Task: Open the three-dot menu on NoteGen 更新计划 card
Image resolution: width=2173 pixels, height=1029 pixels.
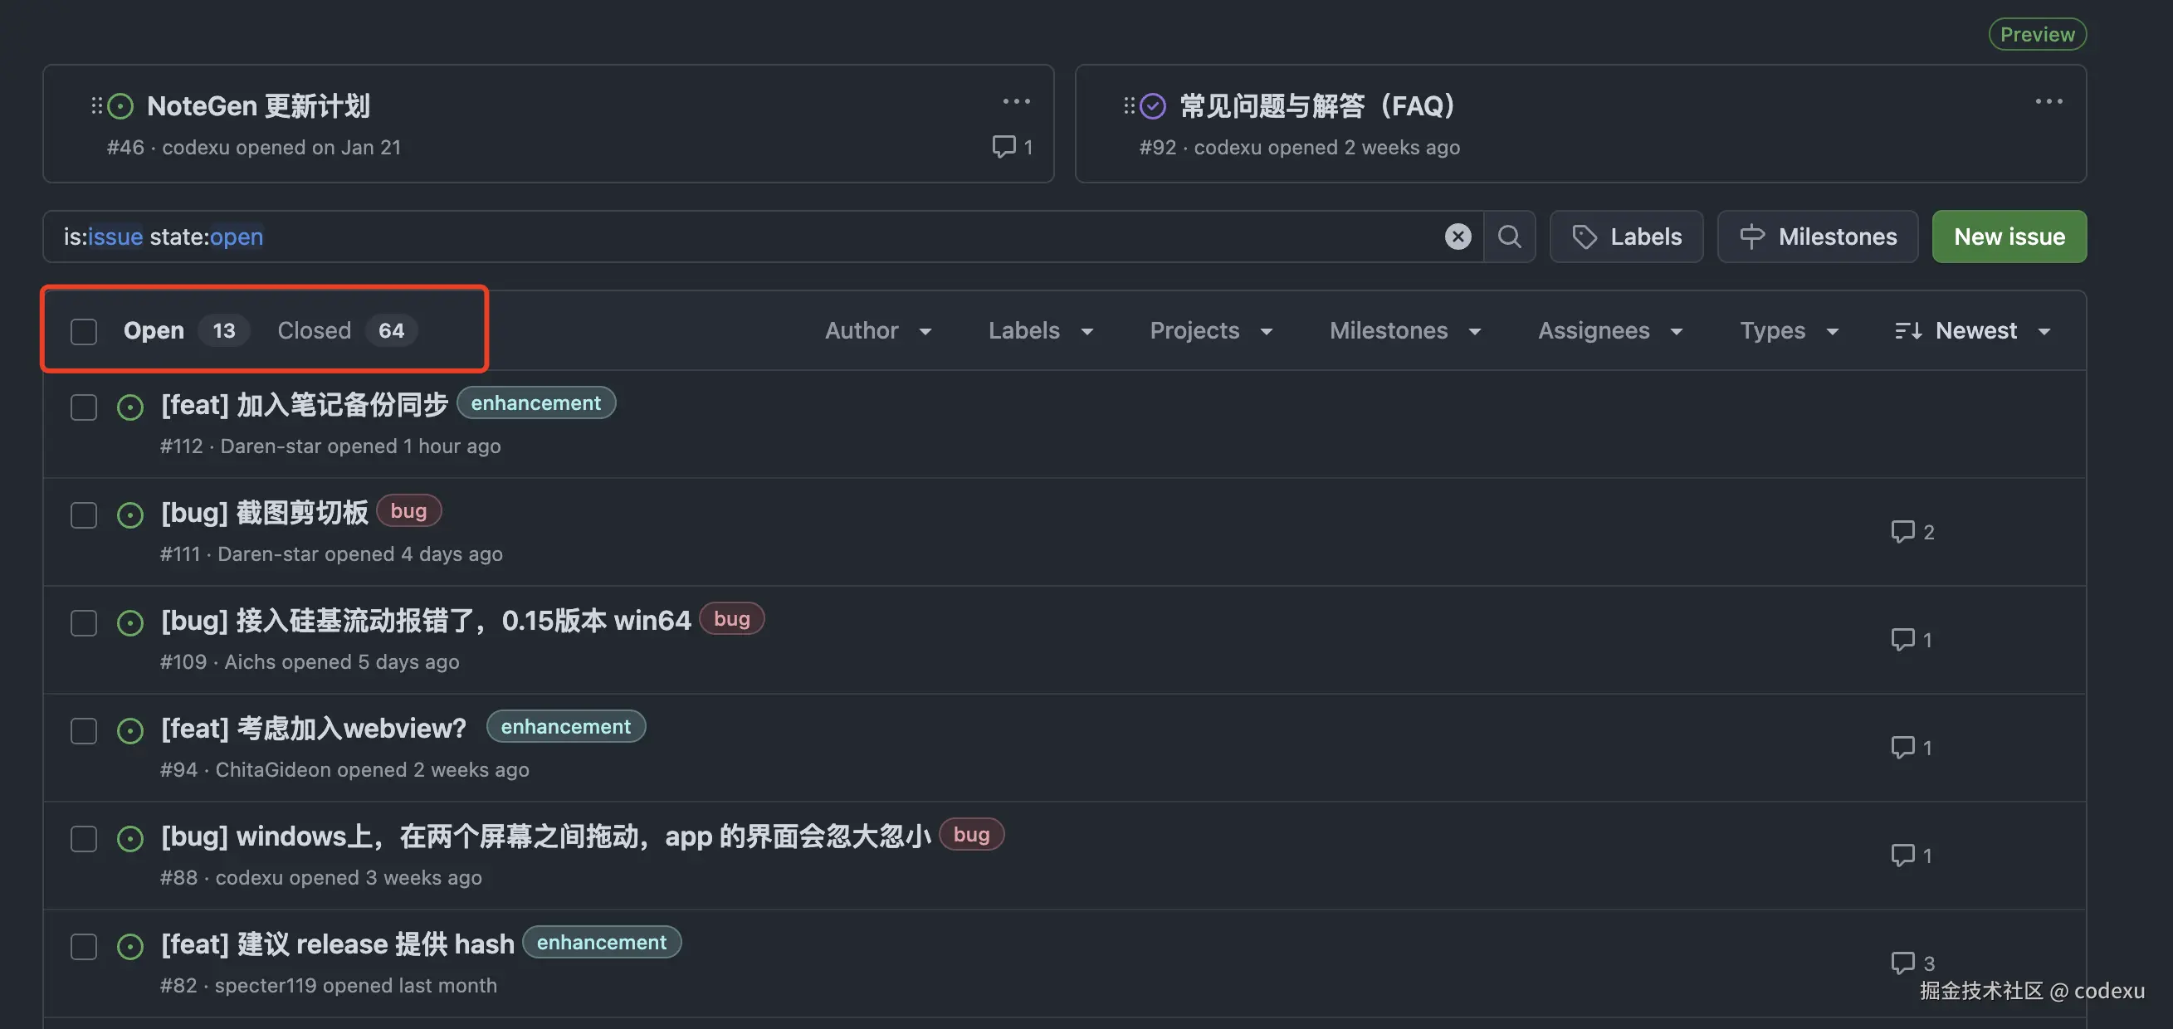Action: 1016,101
